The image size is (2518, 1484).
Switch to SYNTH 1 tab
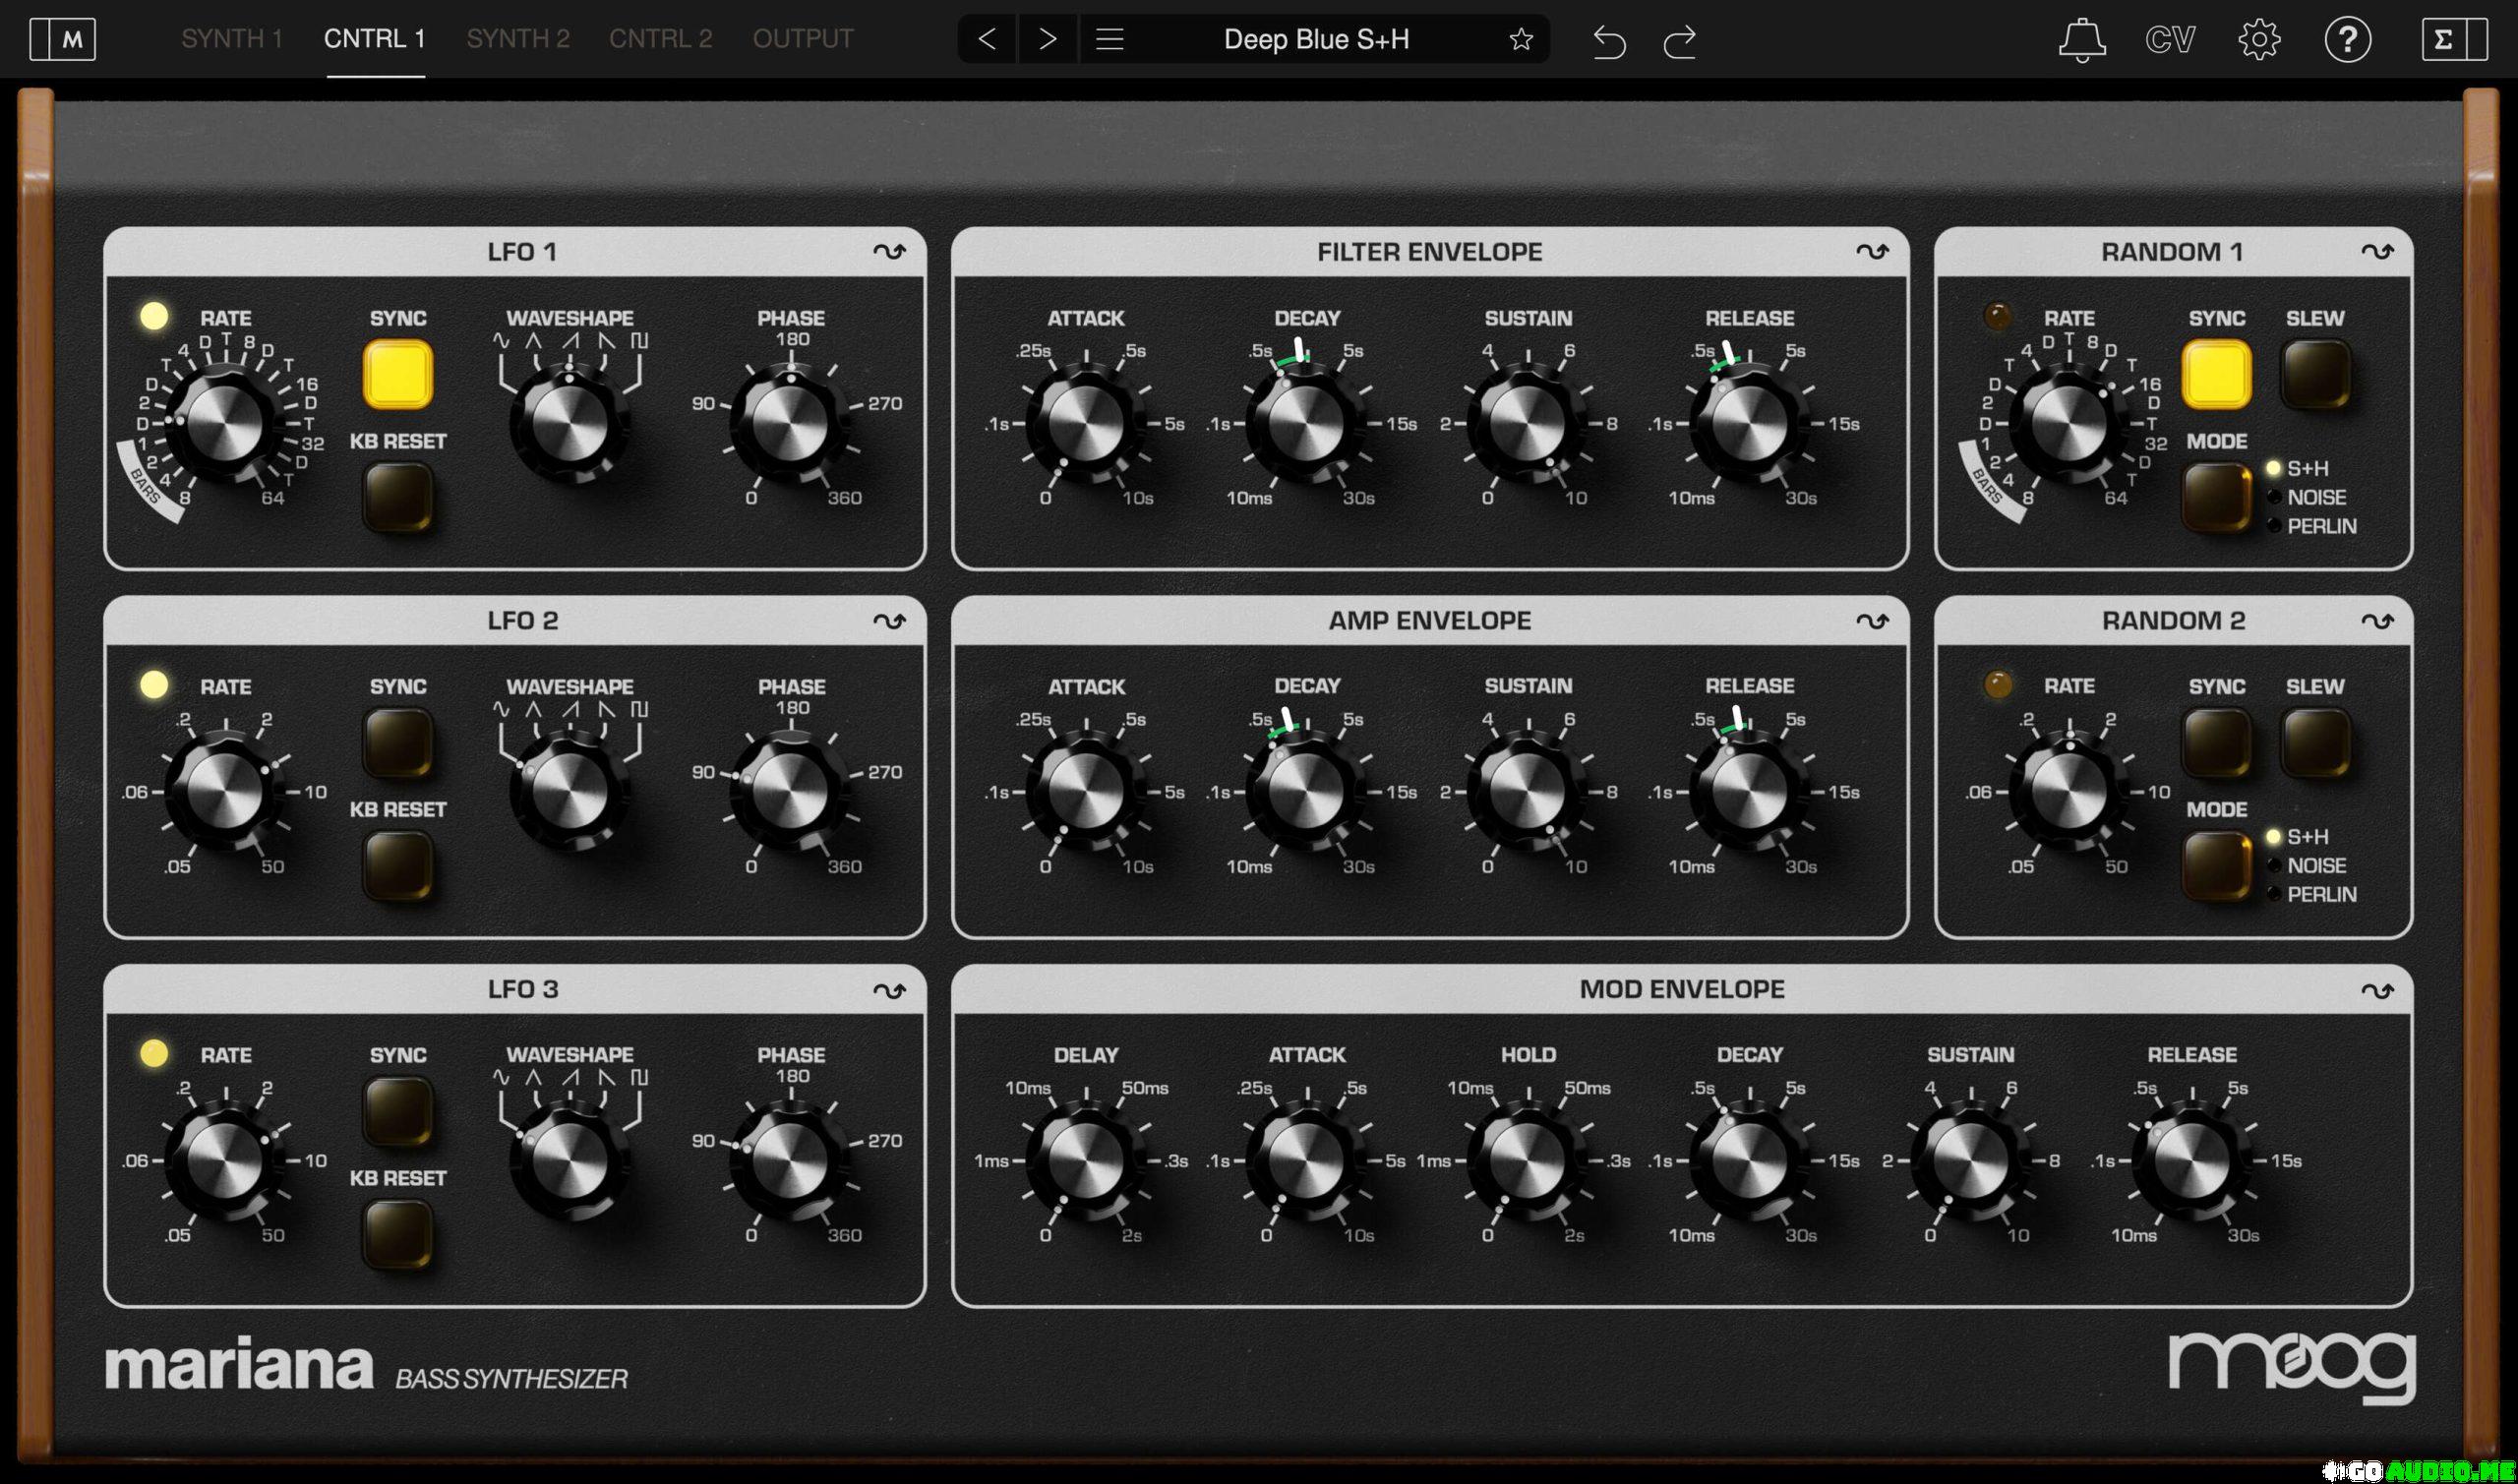(x=232, y=39)
